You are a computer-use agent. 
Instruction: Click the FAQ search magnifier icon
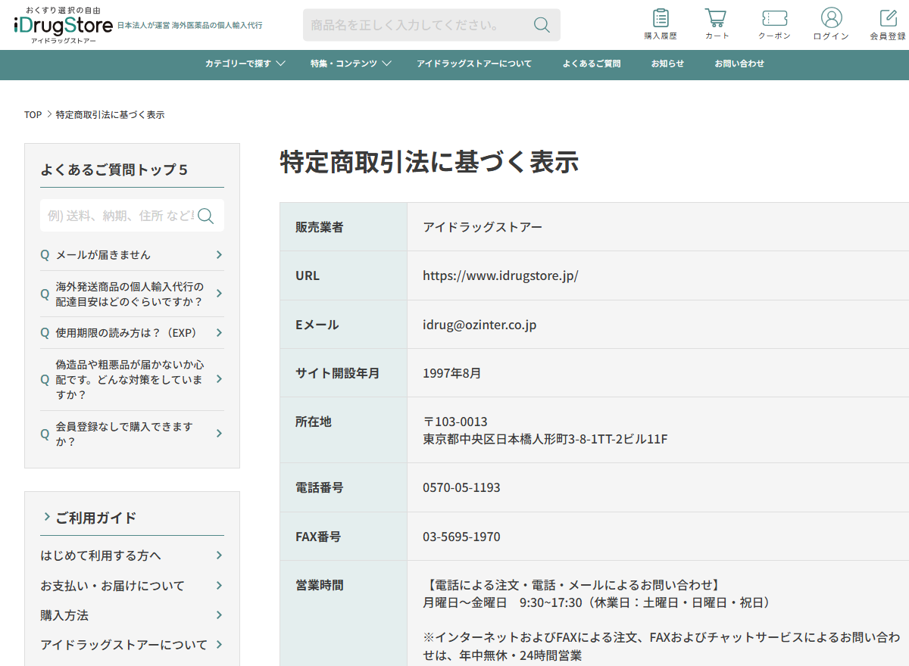[x=205, y=216]
